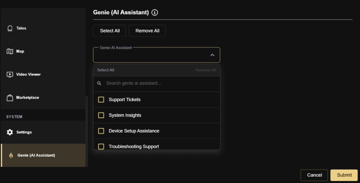360x183 pixels.
Task: Enable the System Insights checkbox
Action: [101, 115]
